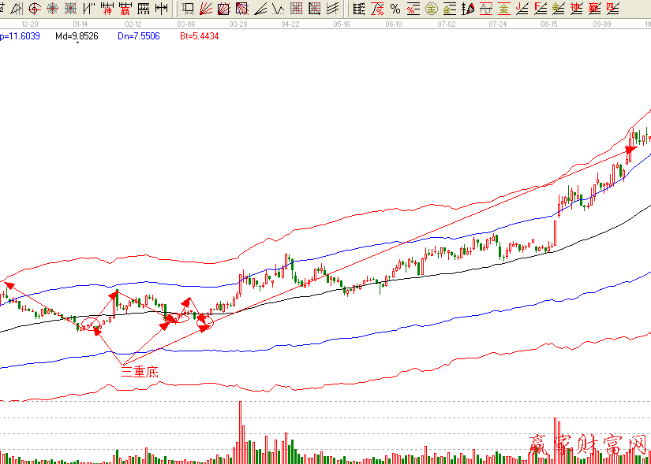The width and height of the screenshot is (651, 464).
Task: Click the red 神 character tool icon
Action: [107, 9]
